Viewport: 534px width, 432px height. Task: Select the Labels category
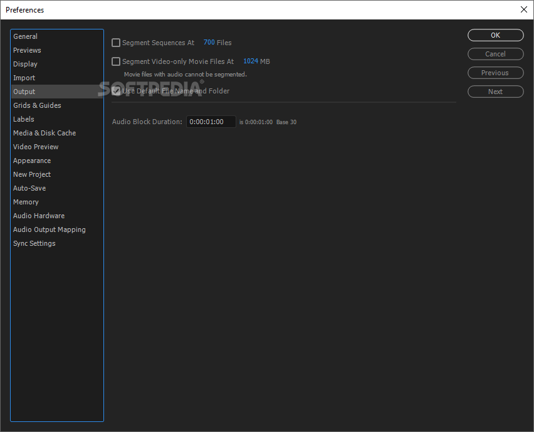point(56,119)
